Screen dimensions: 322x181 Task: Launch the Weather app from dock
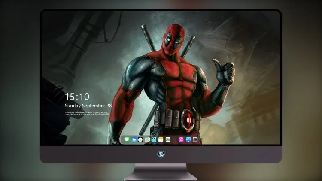click(x=134, y=140)
